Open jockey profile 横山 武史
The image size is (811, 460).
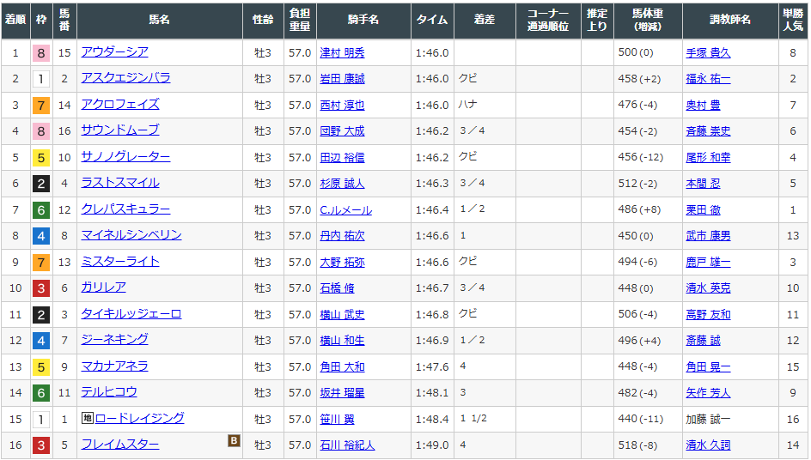click(342, 315)
